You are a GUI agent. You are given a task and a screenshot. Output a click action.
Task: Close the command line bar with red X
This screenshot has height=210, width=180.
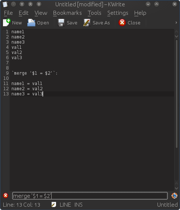click(6, 196)
